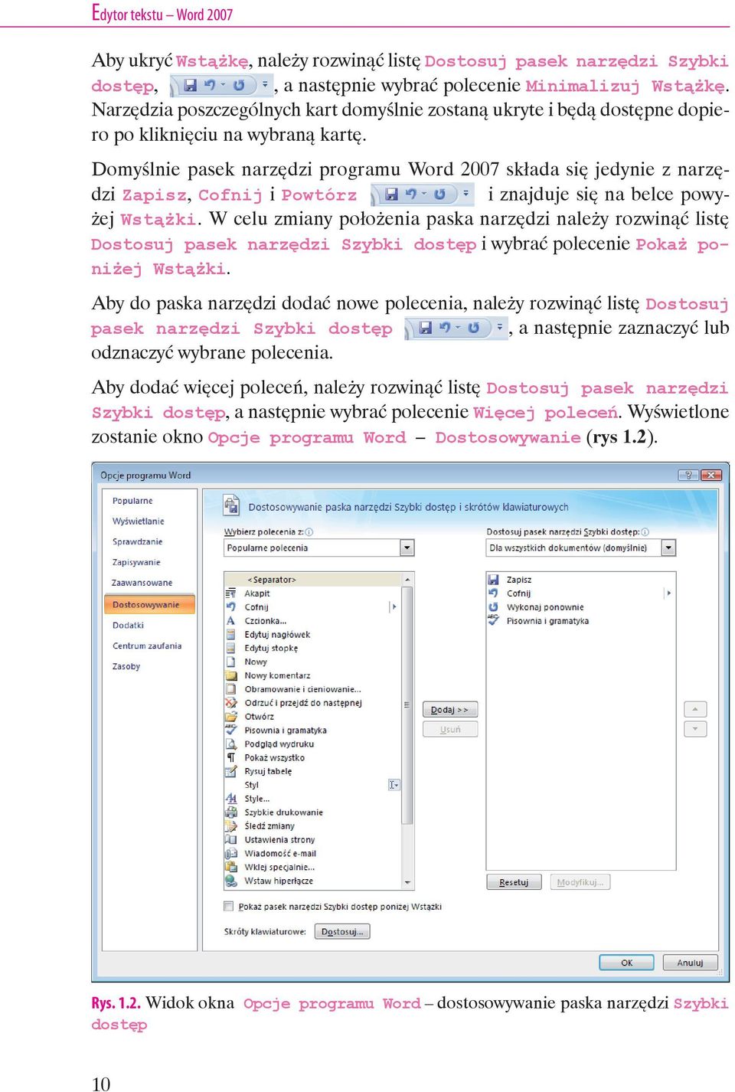Click the Czcionka font icon in the list
Screen dimensions: 735x1092
tap(230, 621)
